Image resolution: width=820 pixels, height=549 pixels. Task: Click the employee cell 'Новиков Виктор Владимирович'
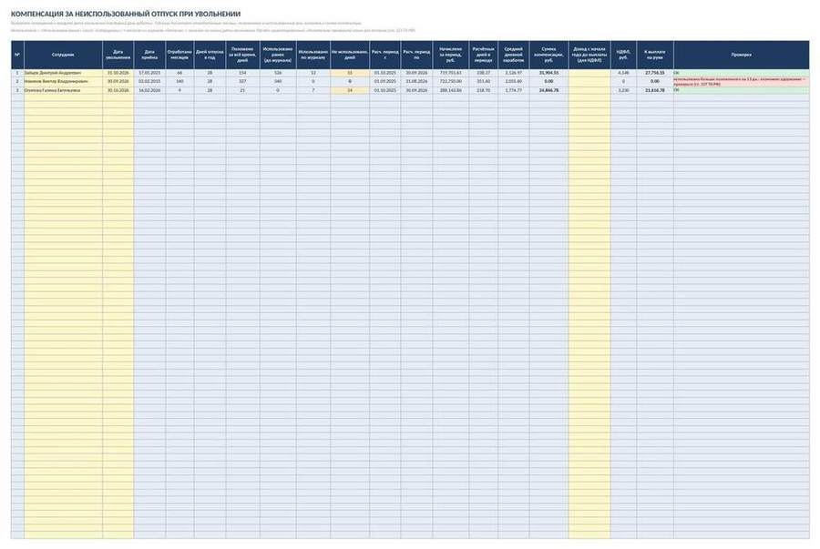[x=63, y=82]
